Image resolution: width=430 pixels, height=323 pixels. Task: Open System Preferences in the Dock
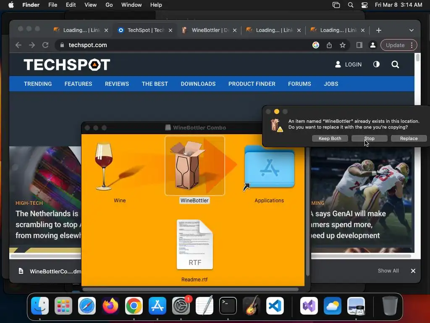coord(181,306)
